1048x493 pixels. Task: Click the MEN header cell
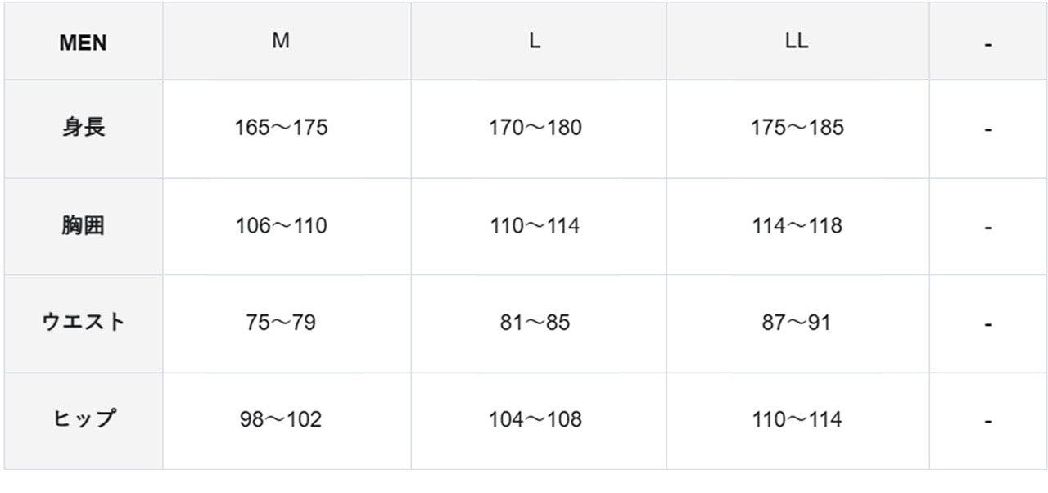(x=83, y=43)
